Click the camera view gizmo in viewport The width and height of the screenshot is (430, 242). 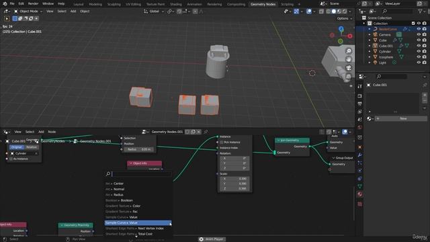pos(349,68)
